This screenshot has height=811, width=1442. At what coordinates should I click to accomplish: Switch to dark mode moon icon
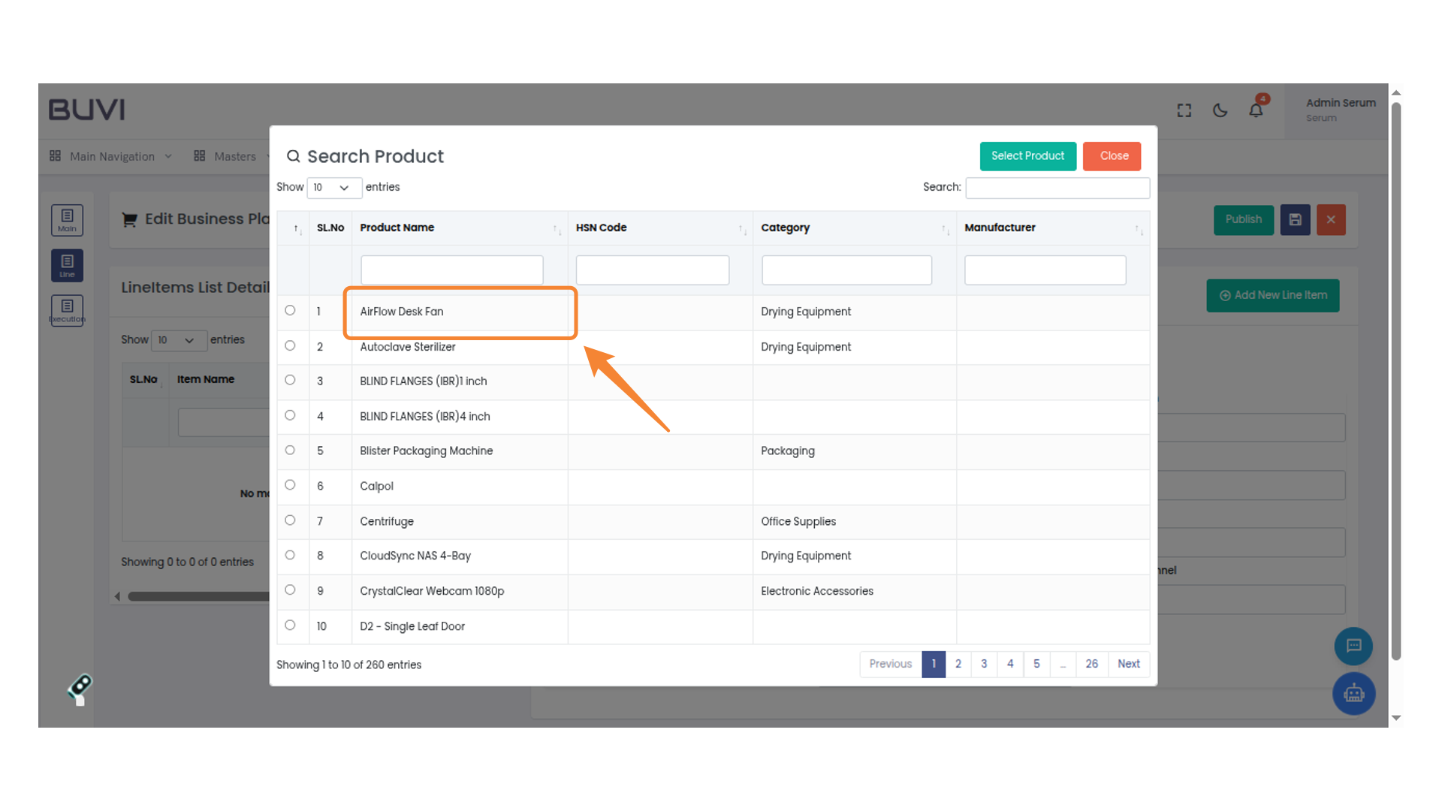pyautogui.click(x=1220, y=110)
